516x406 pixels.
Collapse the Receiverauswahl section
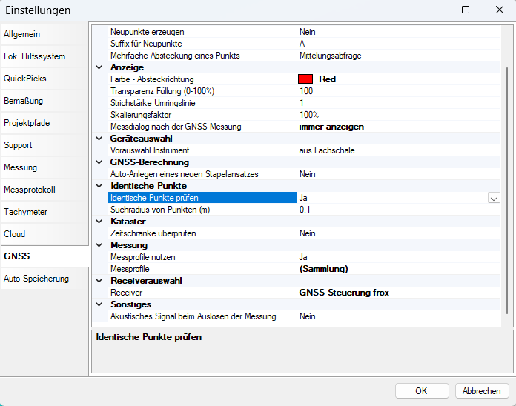point(99,281)
